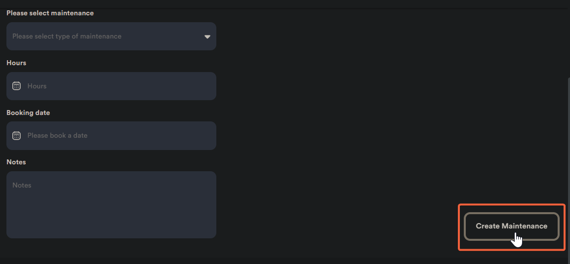The width and height of the screenshot is (570, 264).
Task: Click the calendar icon in Booking date field
Action: point(16,135)
